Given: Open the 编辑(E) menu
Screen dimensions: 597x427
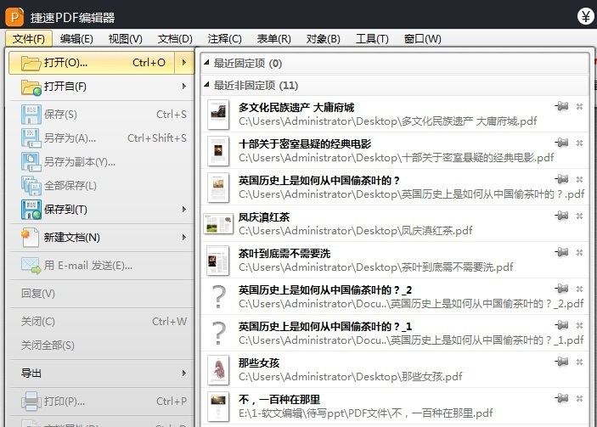Looking at the screenshot, I should 76,39.
